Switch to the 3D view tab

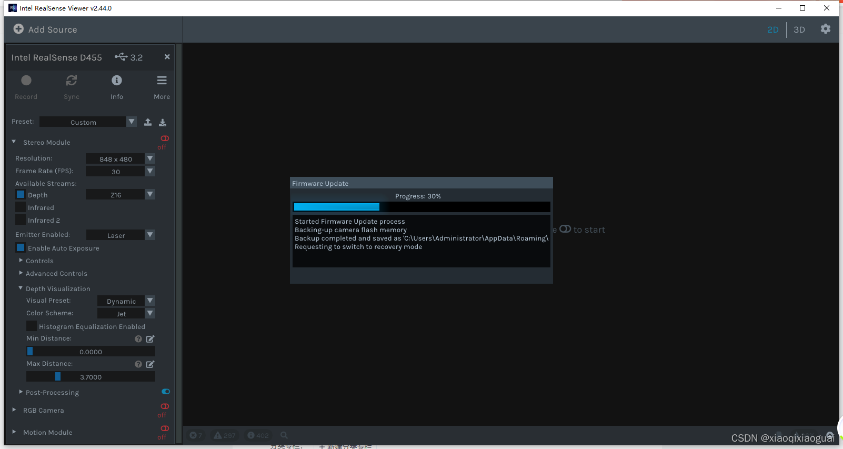click(799, 29)
